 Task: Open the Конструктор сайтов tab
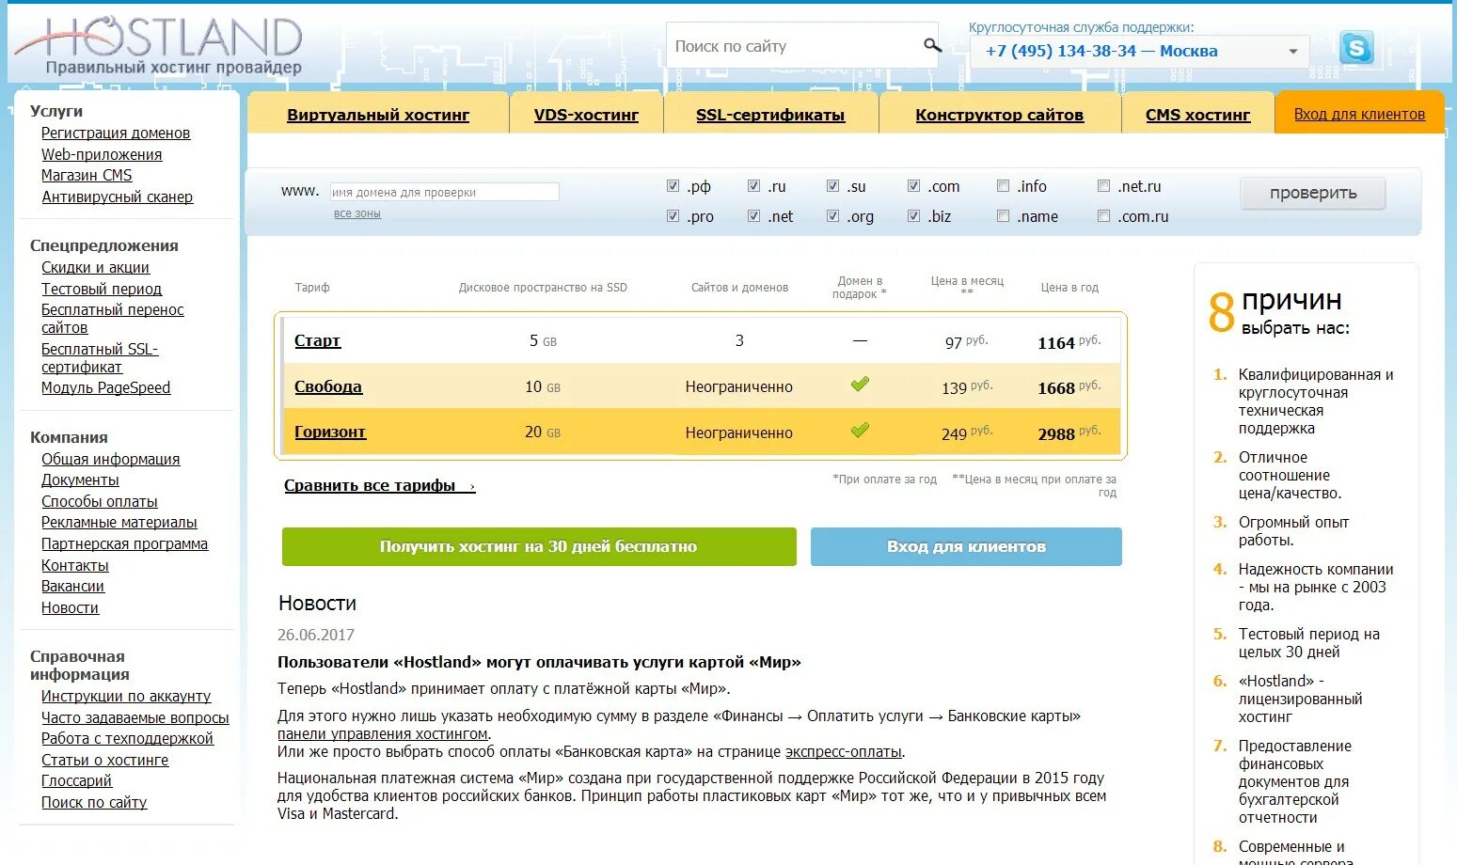[x=999, y=115]
